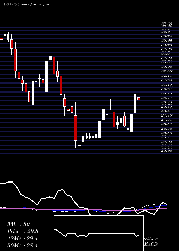Click the 26.36 price axis label

[x=167, y=128]
